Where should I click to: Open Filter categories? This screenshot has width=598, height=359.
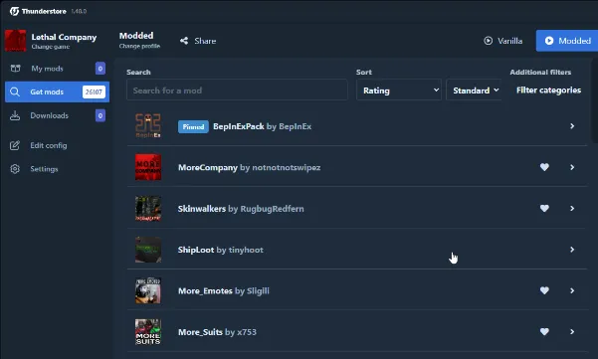tap(548, 90)
